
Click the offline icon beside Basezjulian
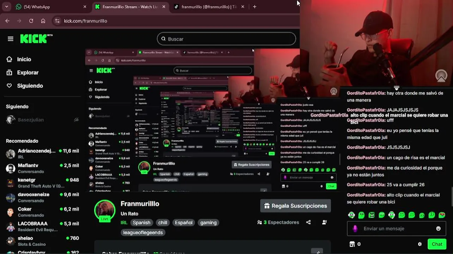coord(76,120)
